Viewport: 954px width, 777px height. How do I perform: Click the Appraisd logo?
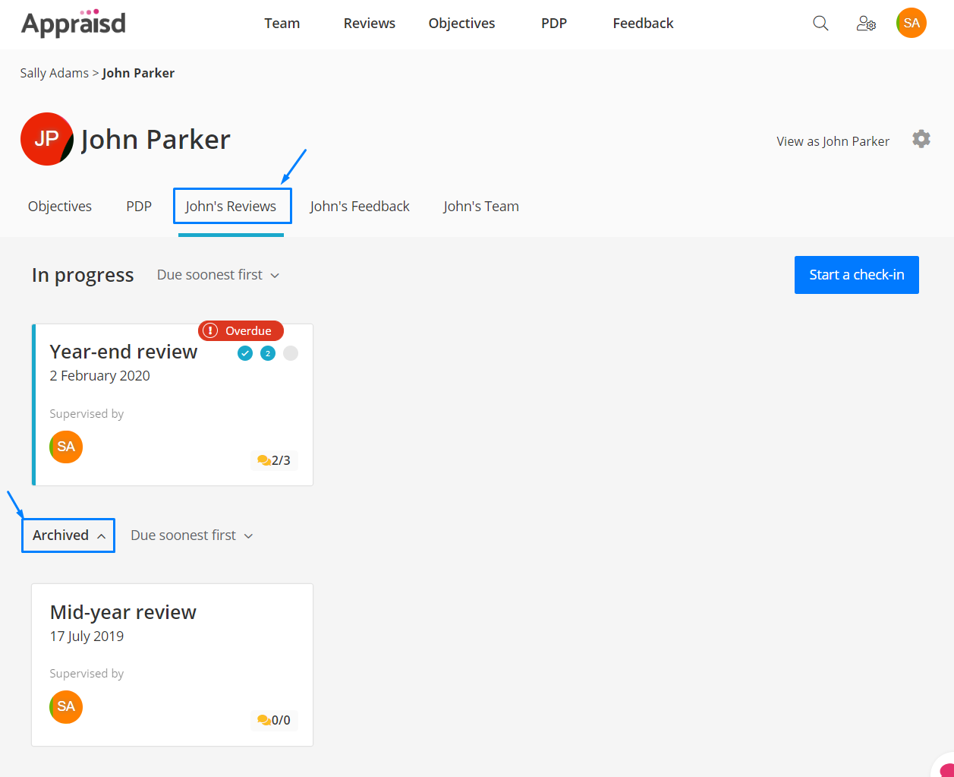(x=74, y=24)
